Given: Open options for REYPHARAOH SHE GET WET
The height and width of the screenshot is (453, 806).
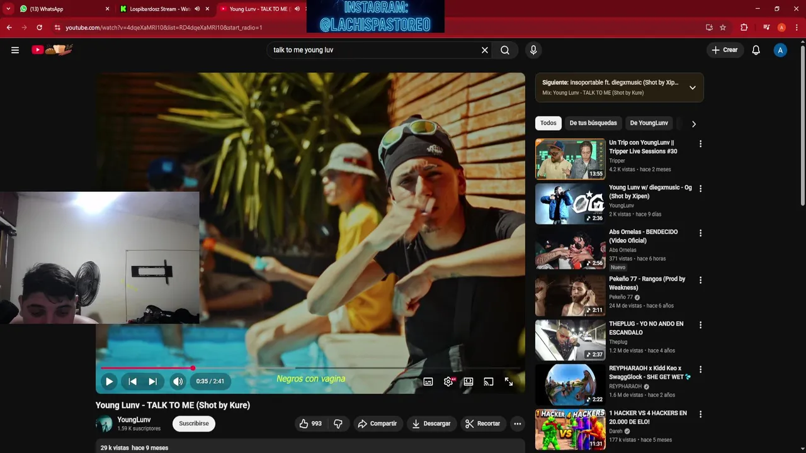Looking at the screenshot, I should 700,370.
